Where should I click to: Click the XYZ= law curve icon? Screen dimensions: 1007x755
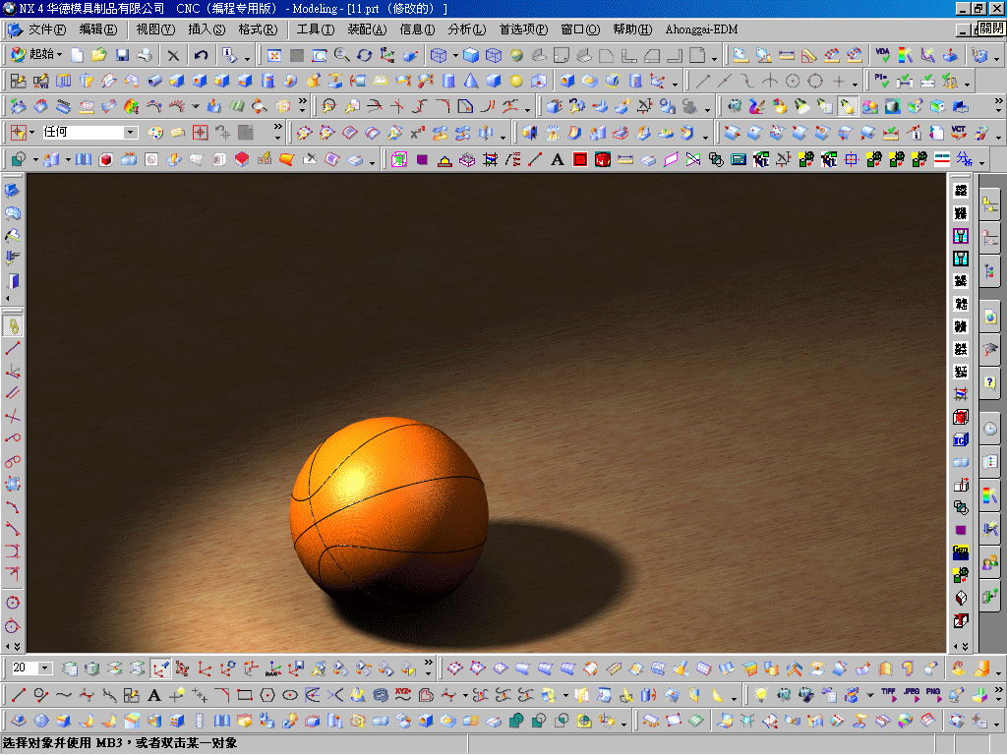(403, 693)
